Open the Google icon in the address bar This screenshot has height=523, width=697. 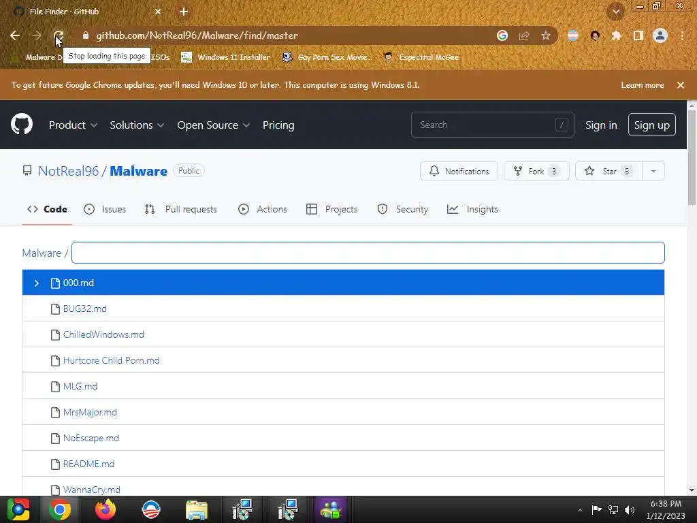point(502,35)
